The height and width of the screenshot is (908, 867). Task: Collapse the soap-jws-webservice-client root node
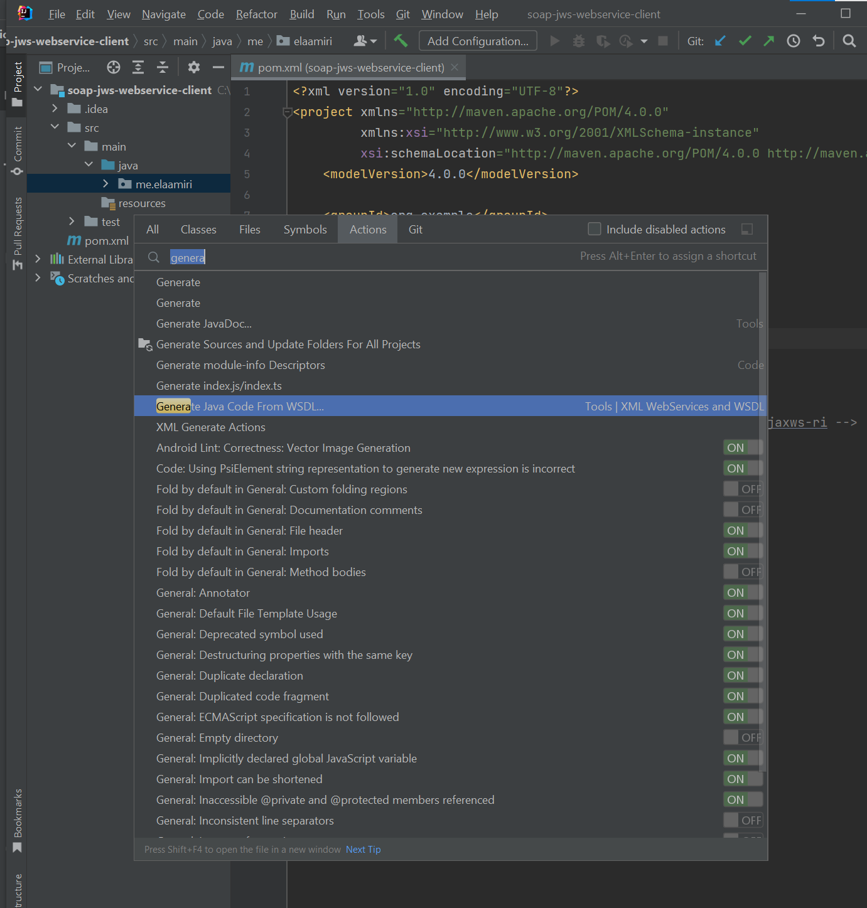tap(38, 89)
